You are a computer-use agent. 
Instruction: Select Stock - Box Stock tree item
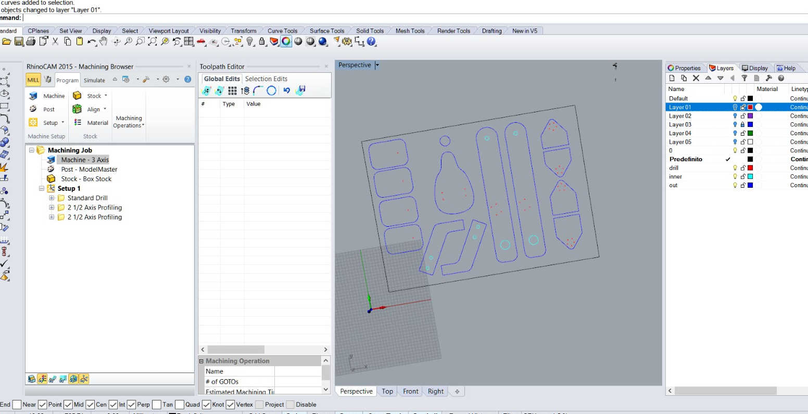(86, 179)
